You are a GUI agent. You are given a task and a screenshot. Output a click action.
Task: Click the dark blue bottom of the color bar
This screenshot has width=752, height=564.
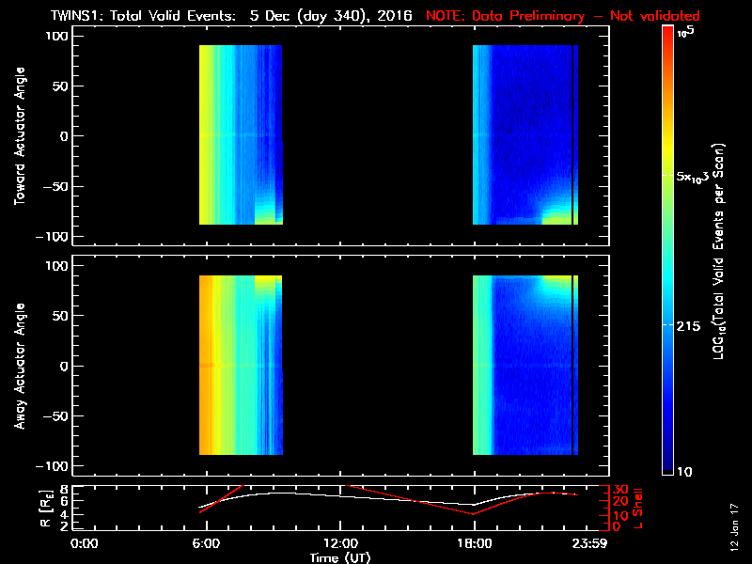click(x=668, y=466)
